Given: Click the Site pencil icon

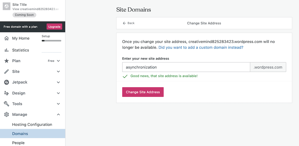Looking at the screenshot, I should (x=6, y=72).
